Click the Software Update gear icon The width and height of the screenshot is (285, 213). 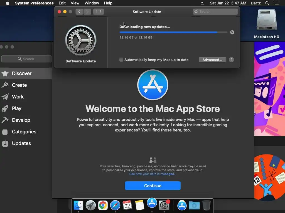81,40
